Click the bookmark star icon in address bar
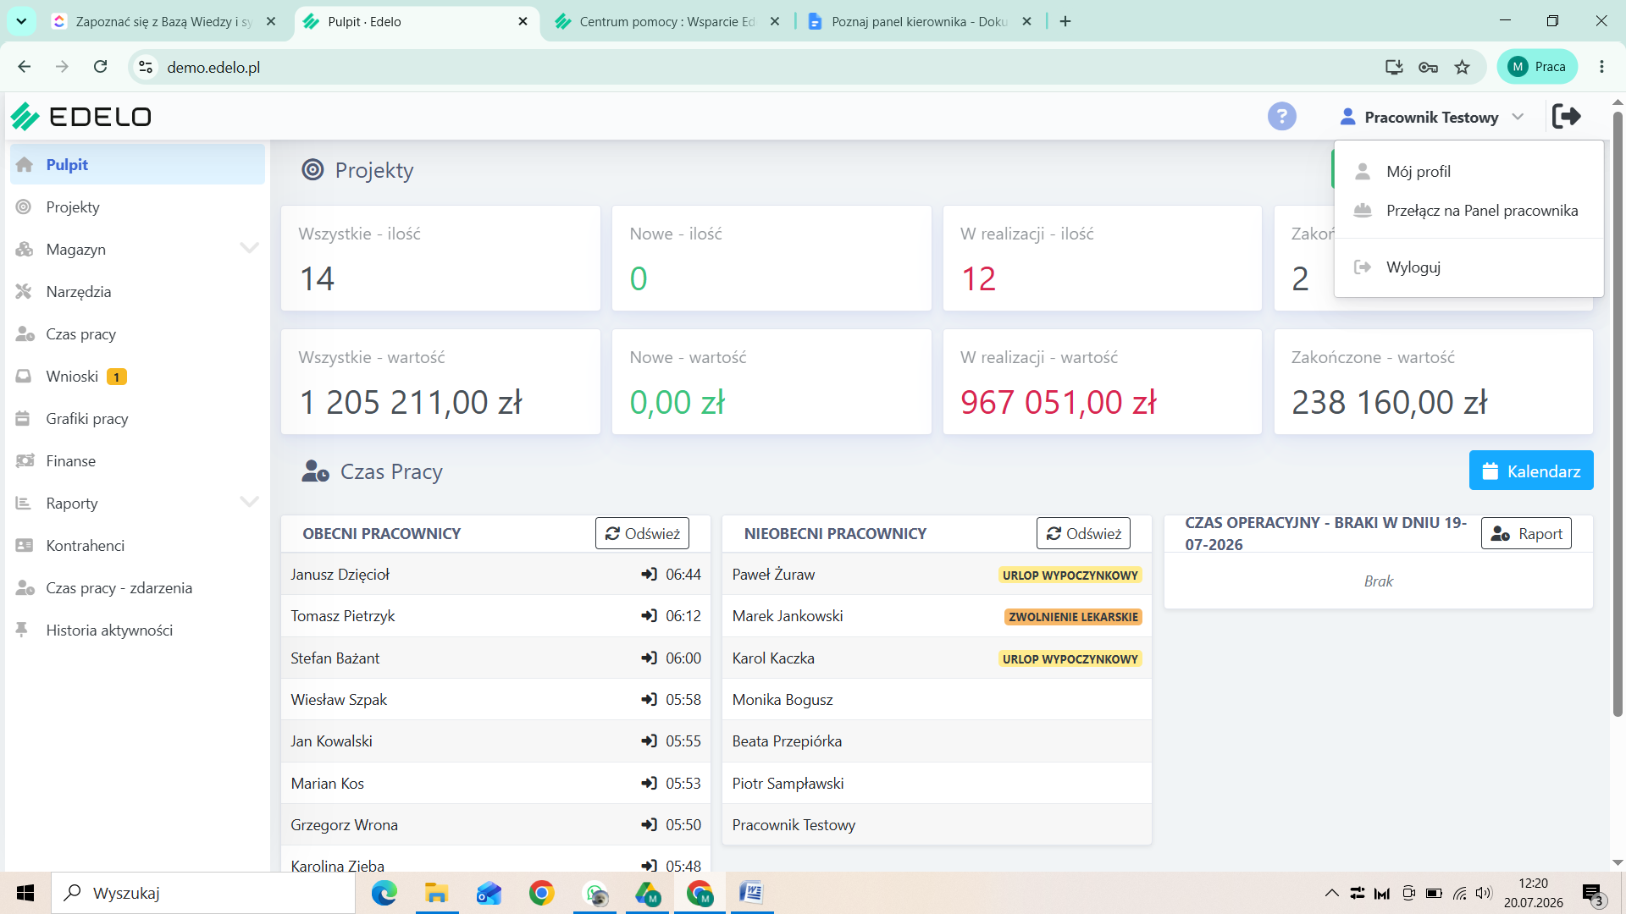1626x914 pixels. [1462, 67]
